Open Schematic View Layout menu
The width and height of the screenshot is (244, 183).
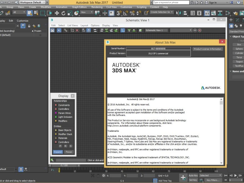click(84, 25)
